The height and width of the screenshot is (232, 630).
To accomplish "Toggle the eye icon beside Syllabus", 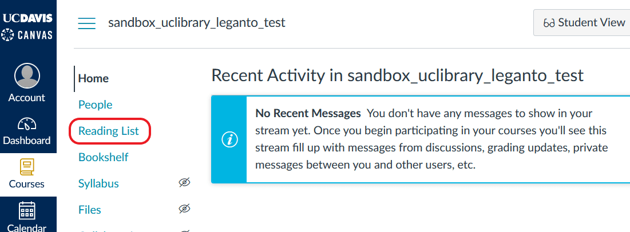I will (184, 183).
